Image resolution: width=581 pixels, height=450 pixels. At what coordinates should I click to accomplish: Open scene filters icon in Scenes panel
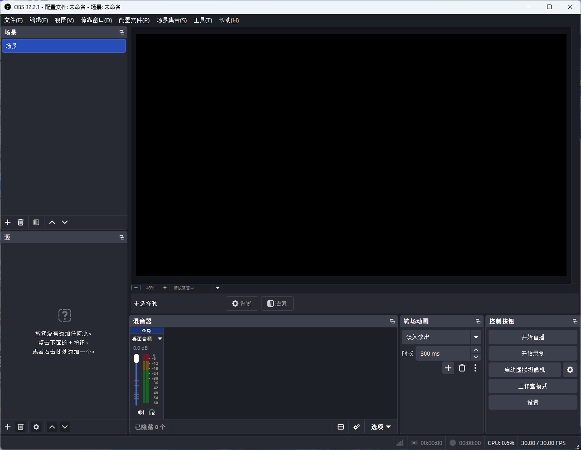click(36, 222)
